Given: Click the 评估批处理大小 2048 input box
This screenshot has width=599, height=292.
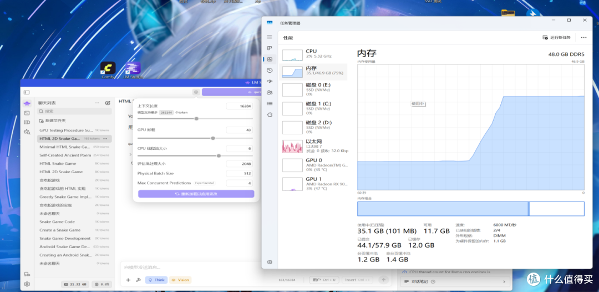Looking at the screenshot, I should tap(239, 164).
